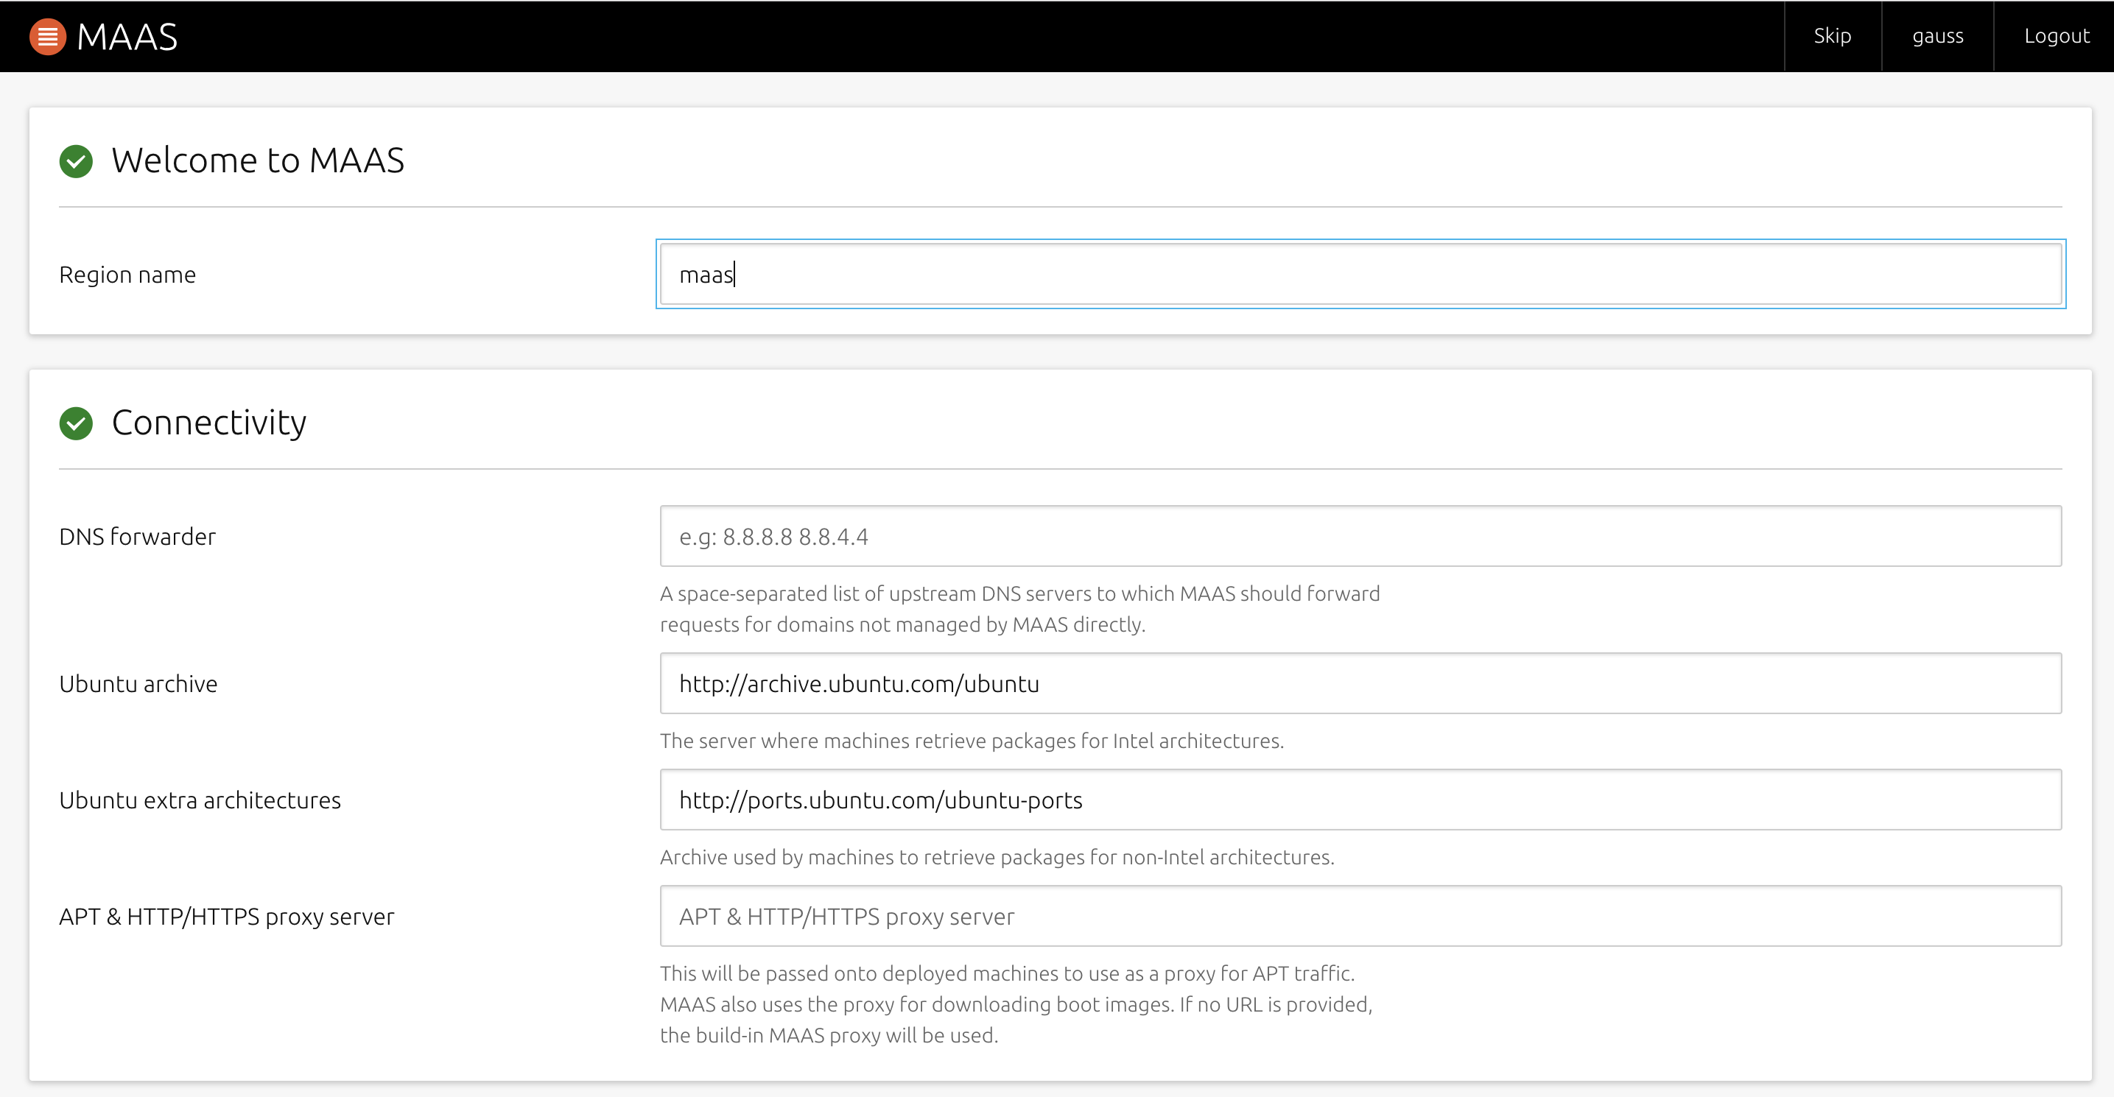Click the Region name label
The width and height of the screenshot is (2114, 1097).
127,275
